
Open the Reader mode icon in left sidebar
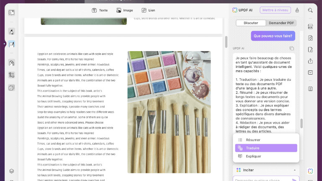(x=11, y=13)
